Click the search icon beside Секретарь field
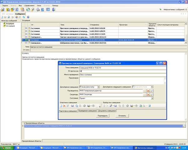Viewport: 188px width, 150px height. 152,94
